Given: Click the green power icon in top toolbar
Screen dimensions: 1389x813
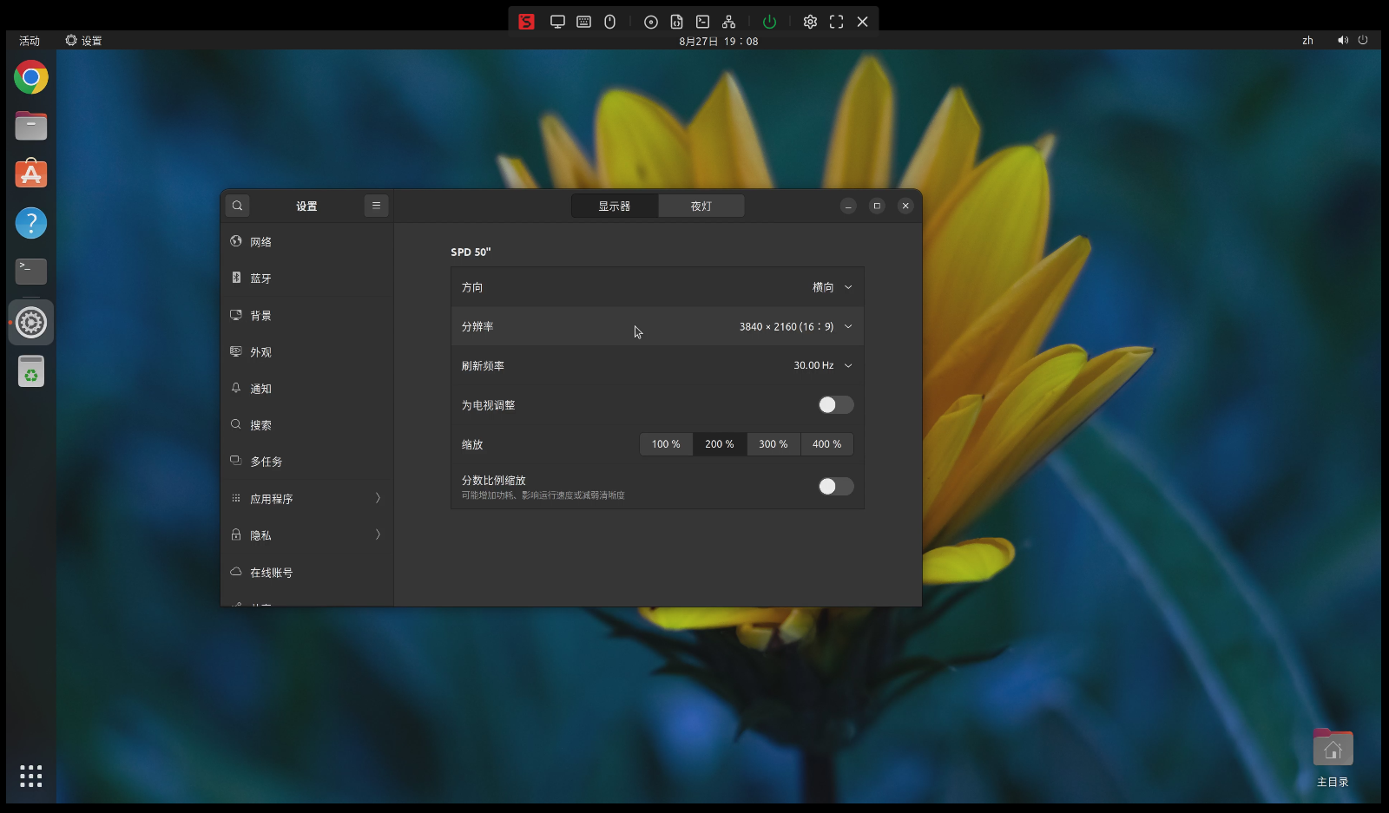Looking at the screenshot, I should [769, 22].
